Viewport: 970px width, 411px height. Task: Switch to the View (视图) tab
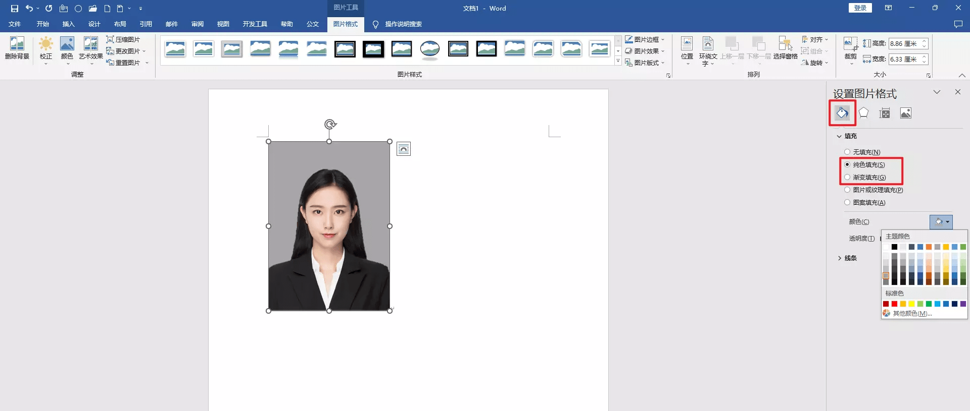(x=223, y=24)
